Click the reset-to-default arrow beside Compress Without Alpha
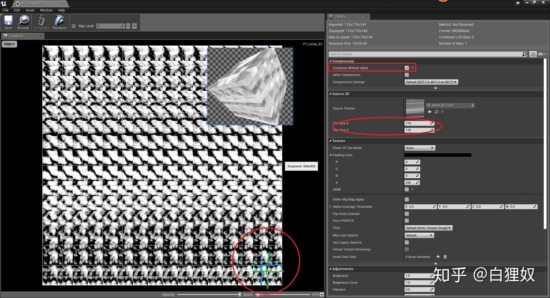This screenshot has height=298, width=550. [x=412, y=68]
